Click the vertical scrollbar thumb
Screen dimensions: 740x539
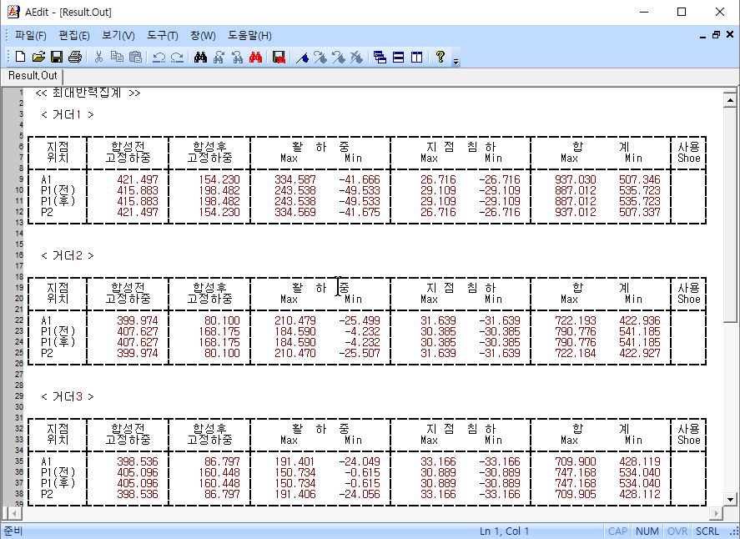pyautogui.click(x=730, y=214)
